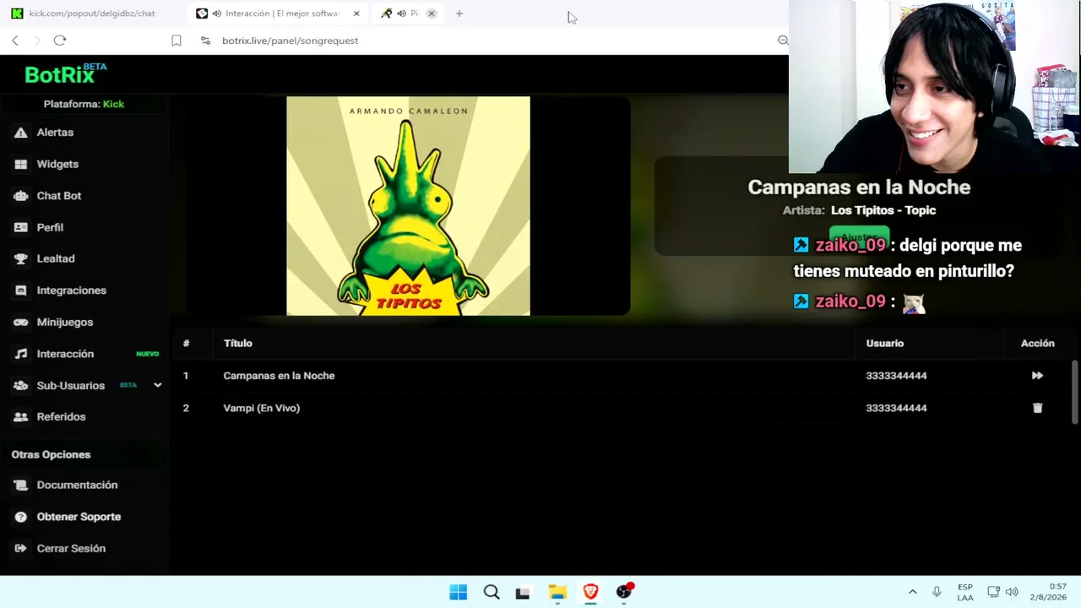Viewport: 1081px width, 608px height.
Task: Open Referidos in the sidebar
Action: point(61,416)
